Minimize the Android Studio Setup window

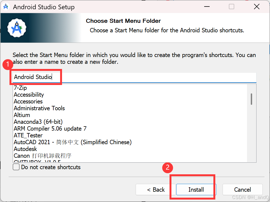(207, 7)
